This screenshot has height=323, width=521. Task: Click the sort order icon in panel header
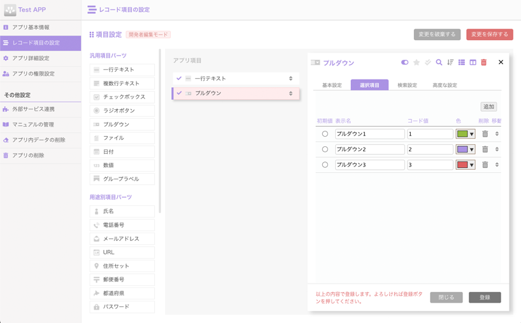(x=450, y=62)
